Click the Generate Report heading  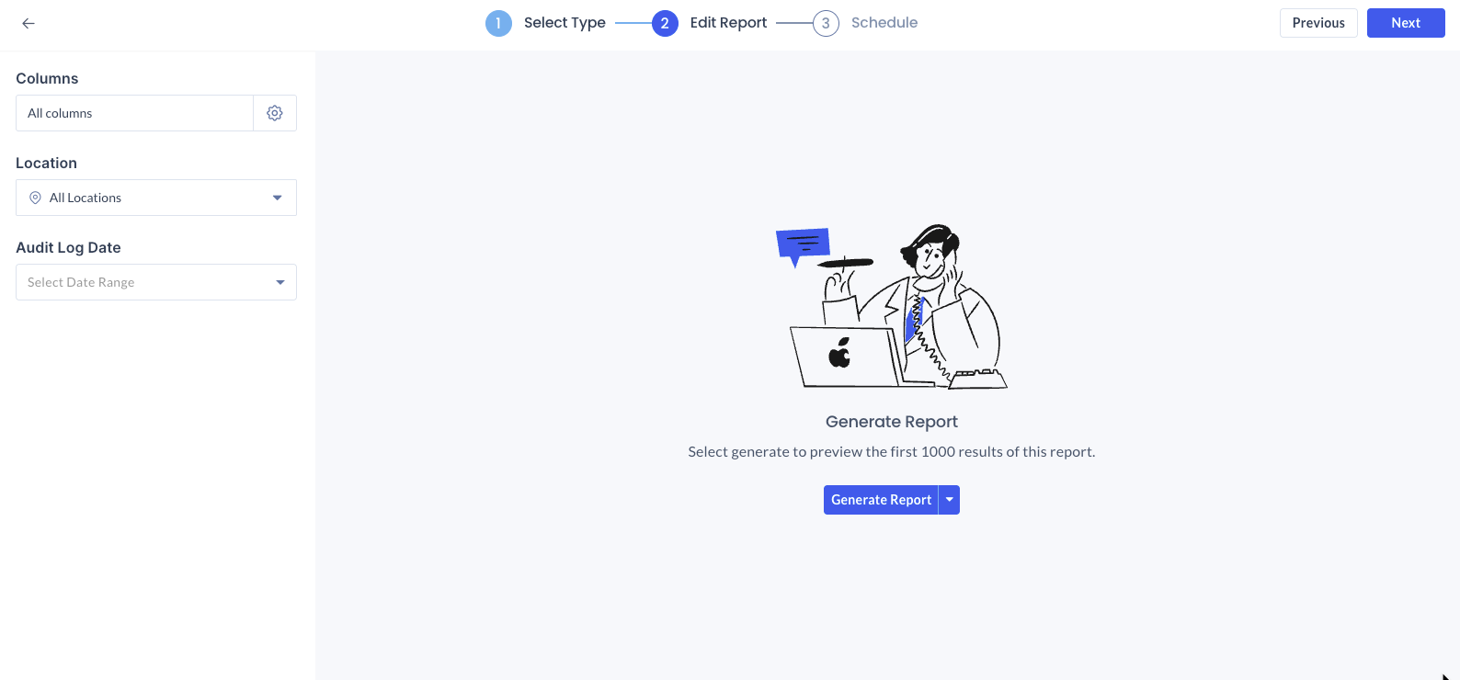[892, 422]
